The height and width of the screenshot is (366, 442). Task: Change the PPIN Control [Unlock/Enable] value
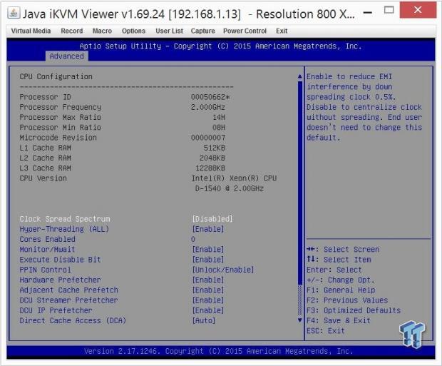[x=223, y=270]
